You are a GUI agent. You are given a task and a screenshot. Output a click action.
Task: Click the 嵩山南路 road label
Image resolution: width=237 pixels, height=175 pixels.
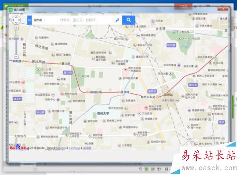(x=71, y=118)
